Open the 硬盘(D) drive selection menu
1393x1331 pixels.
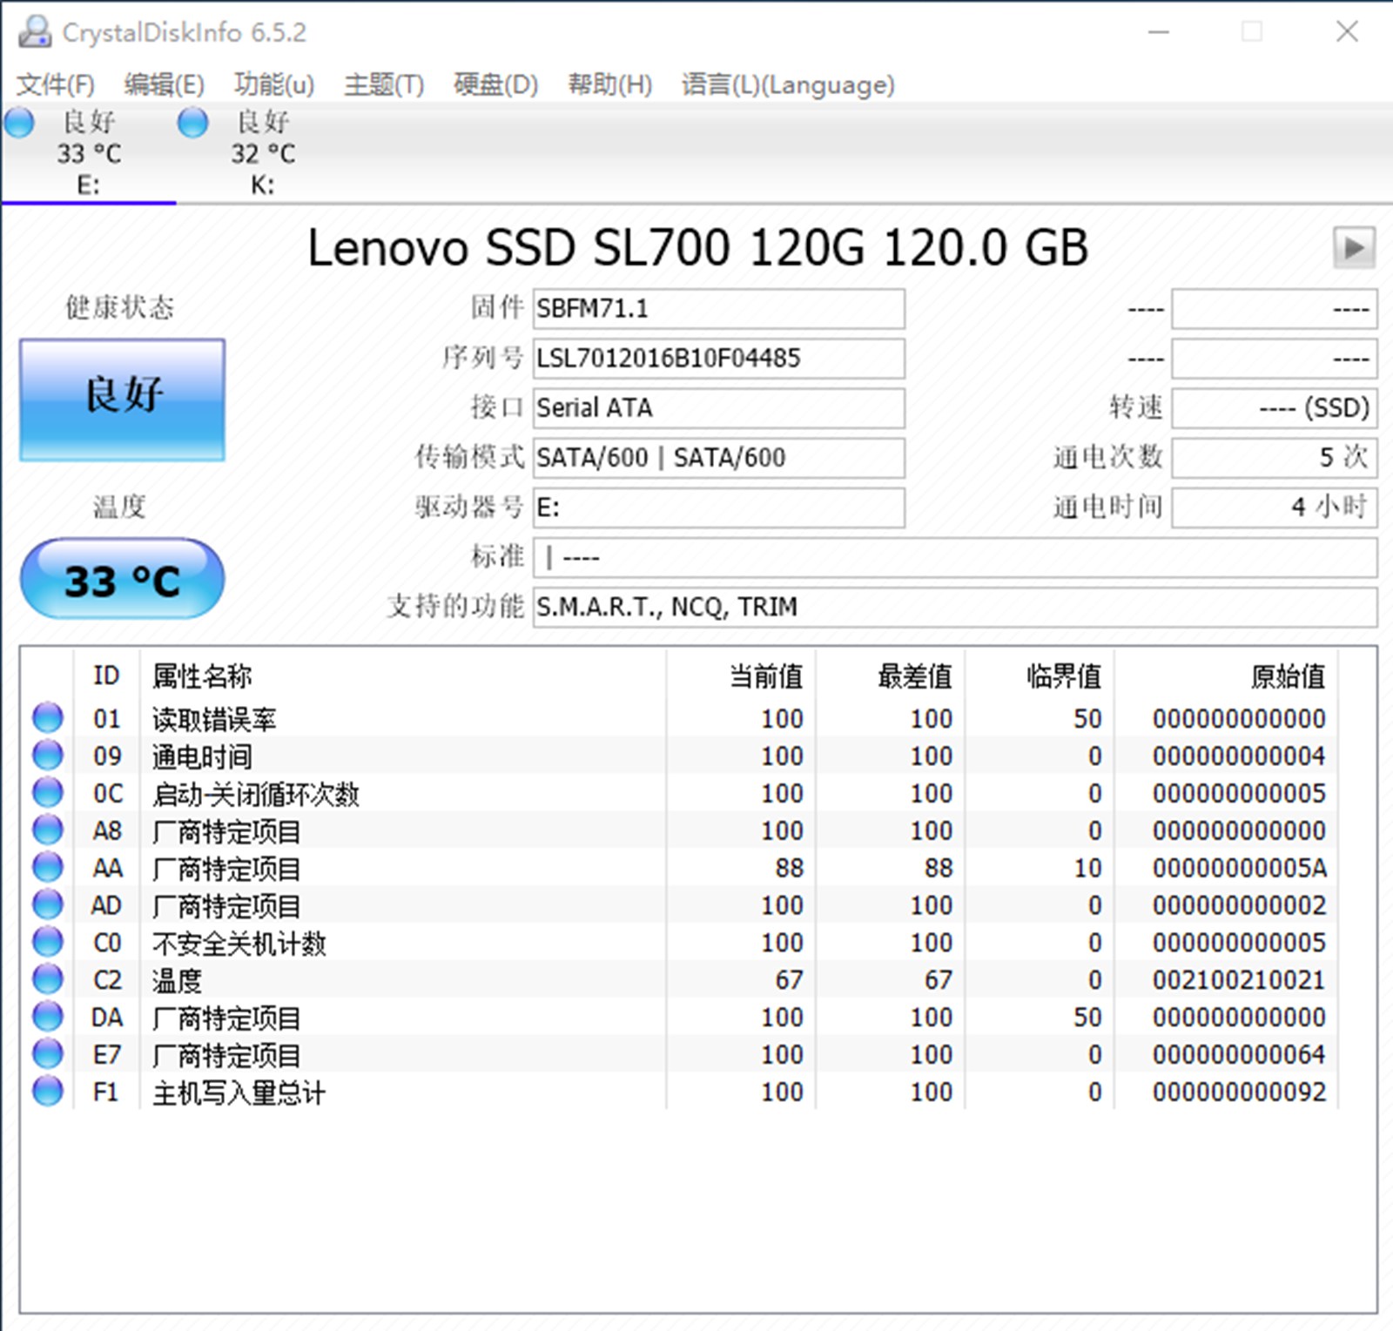click(x=493, y=84)
